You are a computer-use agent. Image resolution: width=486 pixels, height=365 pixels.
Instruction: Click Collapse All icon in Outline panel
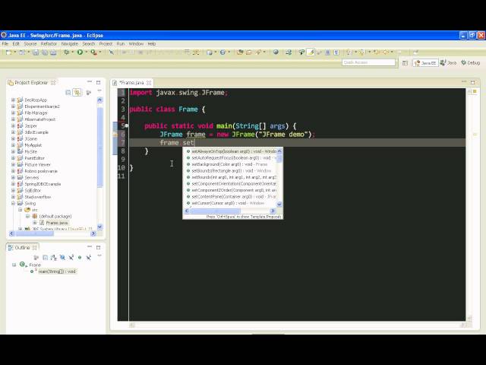(45, 258)
